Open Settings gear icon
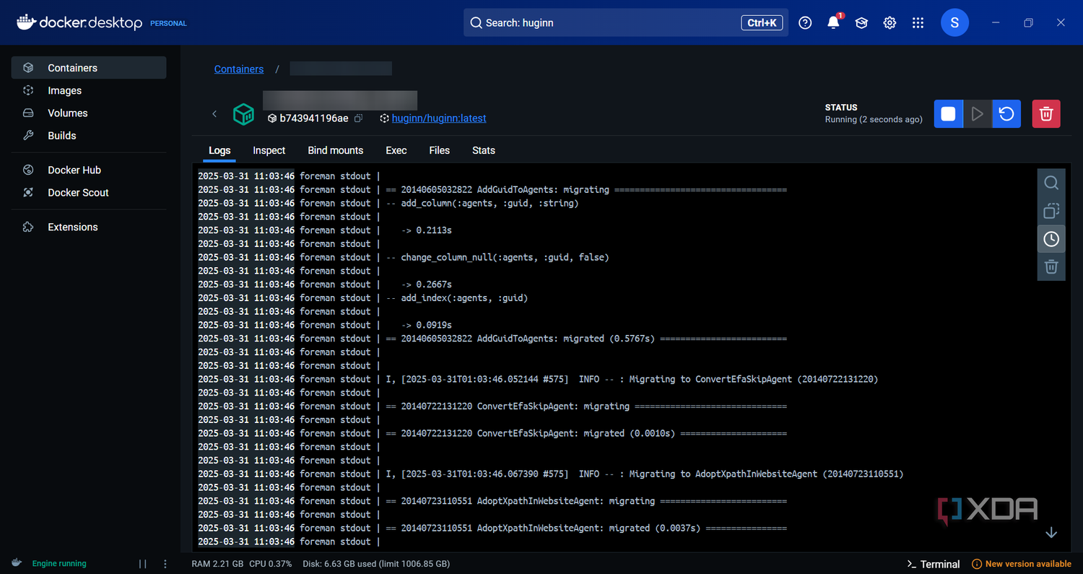The width and height of the screenshot is (1083, 574). (x=890, y=23)
